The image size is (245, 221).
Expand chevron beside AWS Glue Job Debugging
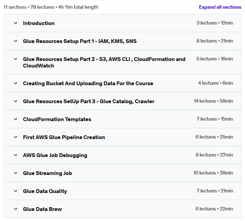click(16, 155)
